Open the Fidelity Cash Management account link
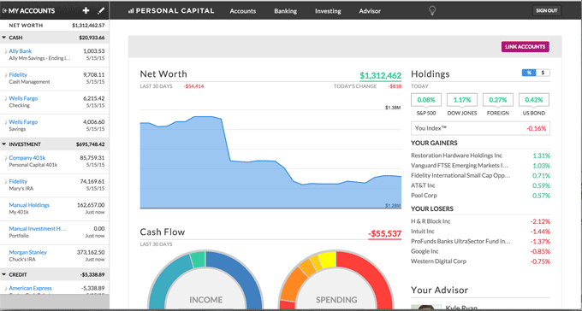This screenshot has height=311, width=582. pyautogui.click(x=18, y=75)
